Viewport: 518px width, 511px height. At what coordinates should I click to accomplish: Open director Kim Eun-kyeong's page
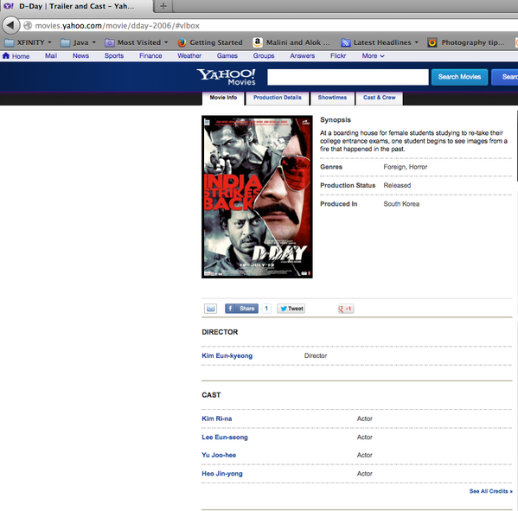227,355
